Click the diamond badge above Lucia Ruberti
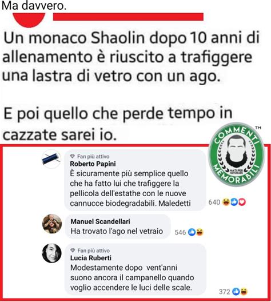The width and height of the screenshot is (271, 302). 73,250
